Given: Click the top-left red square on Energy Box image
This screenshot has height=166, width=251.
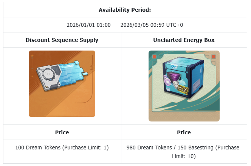Looking at the screenshot, I should pos(154,57).
